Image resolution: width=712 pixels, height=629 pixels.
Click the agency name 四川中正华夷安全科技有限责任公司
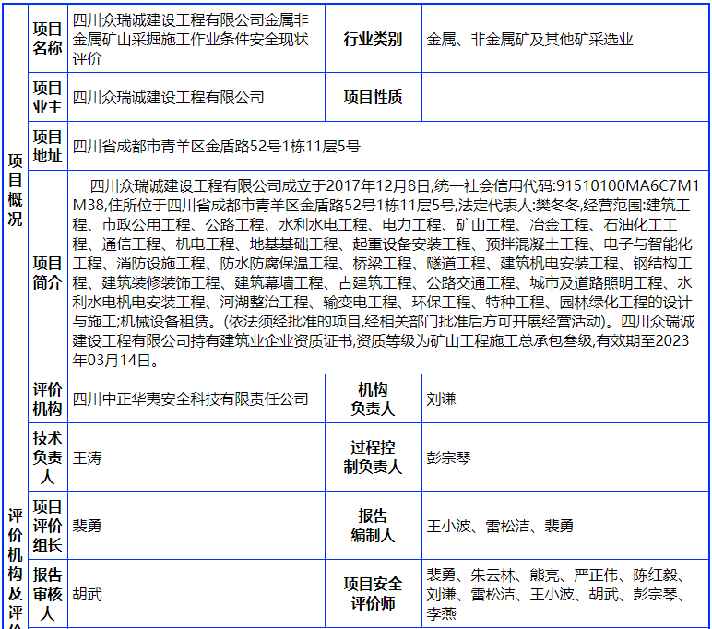(191, 399)
